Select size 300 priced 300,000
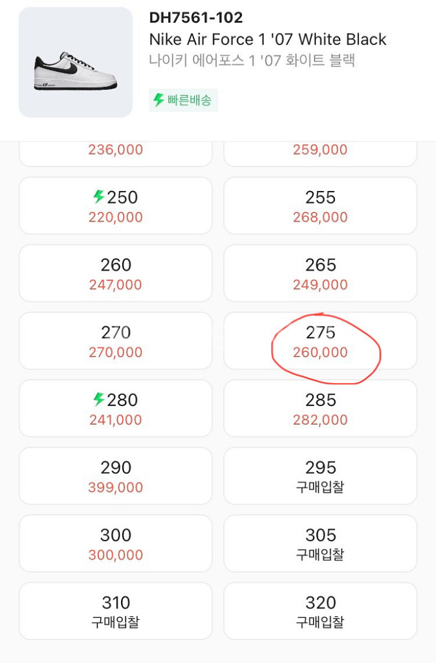The height and width of the screenshot is (663, 436). (116, 544)
